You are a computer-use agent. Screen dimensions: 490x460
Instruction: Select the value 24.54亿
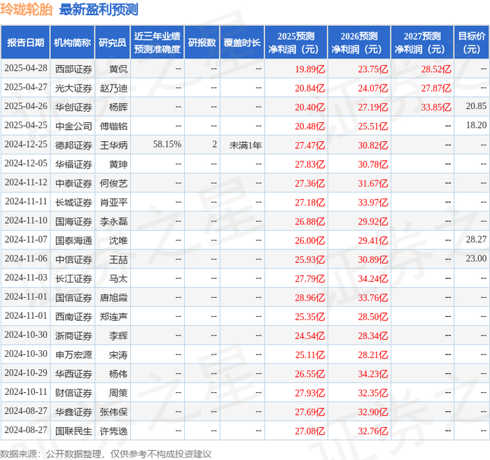coord(309,336)
